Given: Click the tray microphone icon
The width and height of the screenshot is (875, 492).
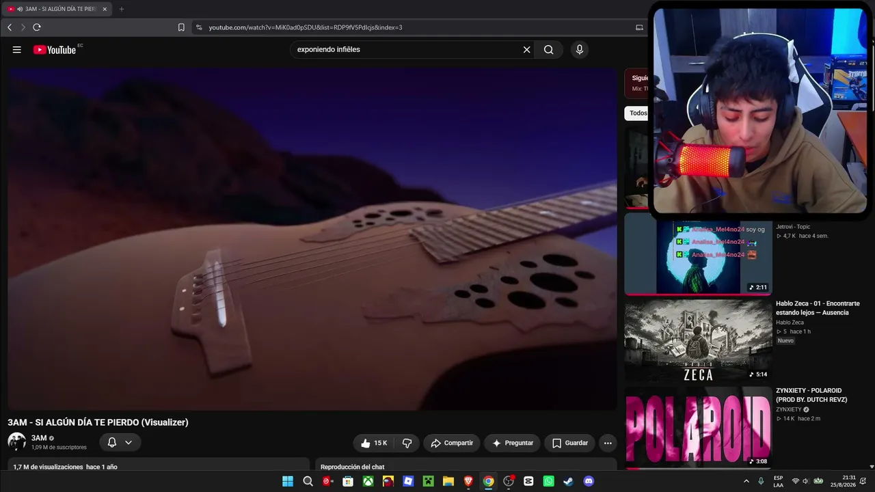Looking at the screenshot, I should pyautogui.click(x=761, y=481).
